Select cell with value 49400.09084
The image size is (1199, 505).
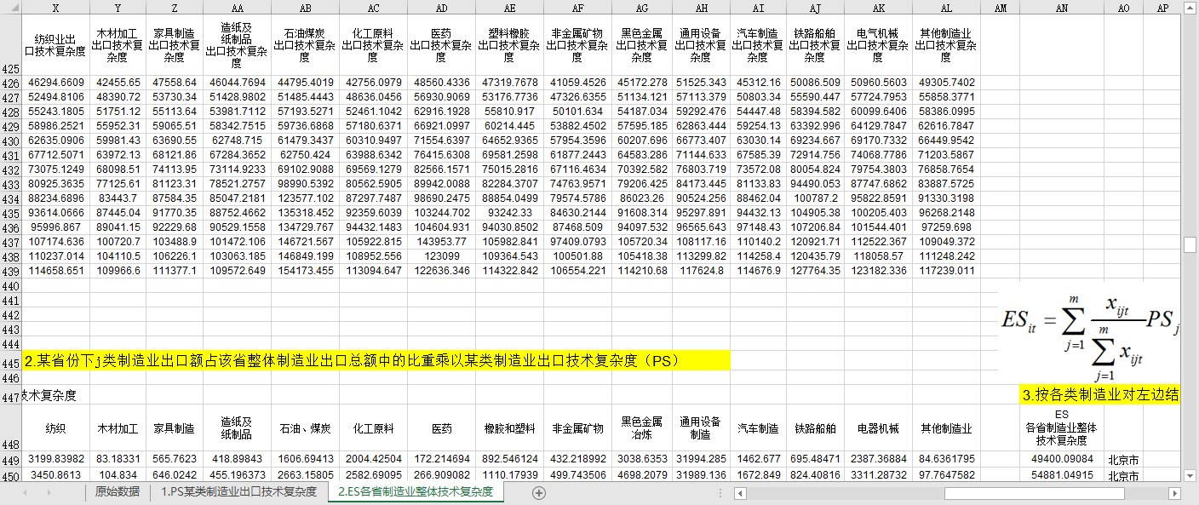[1061, 460]
